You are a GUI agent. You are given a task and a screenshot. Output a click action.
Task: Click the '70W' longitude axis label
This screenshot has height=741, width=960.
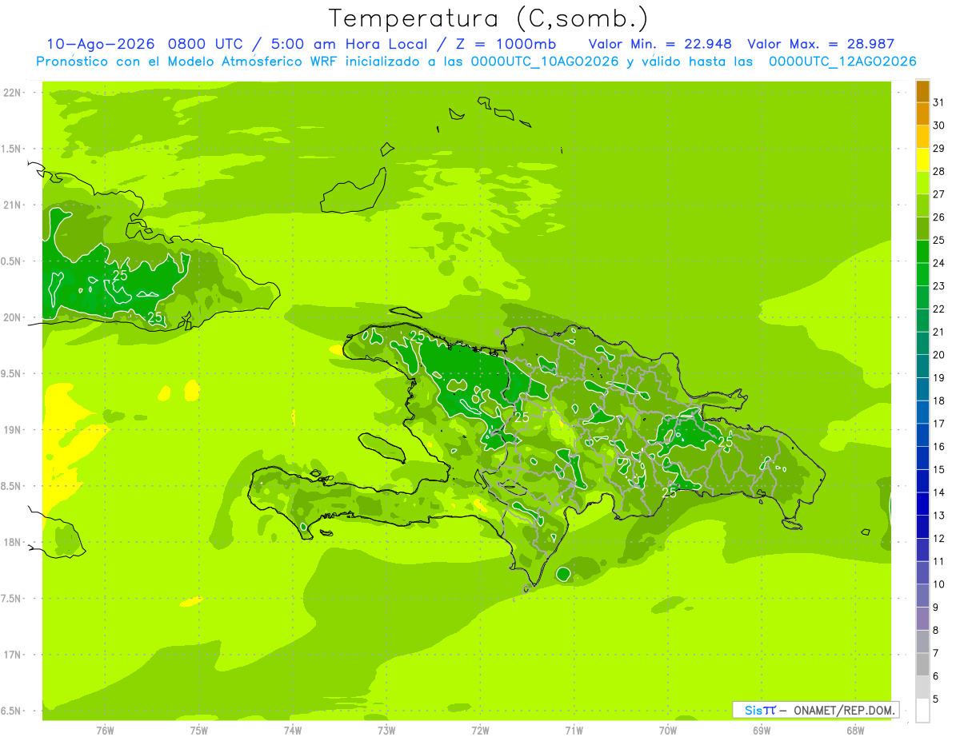(668, 730)
